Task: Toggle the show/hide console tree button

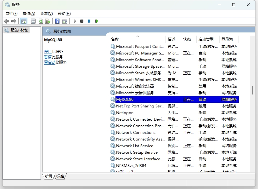Action: 24,21
